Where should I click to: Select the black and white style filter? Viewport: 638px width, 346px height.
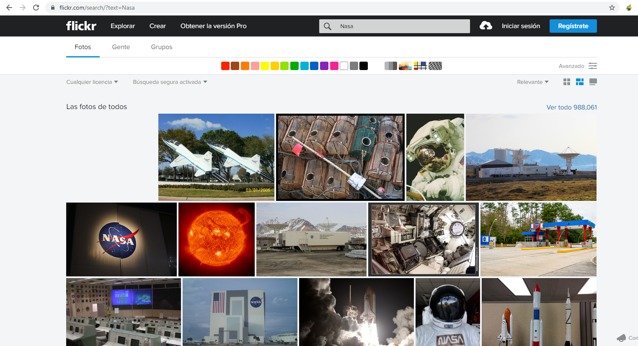pos(390,66)
